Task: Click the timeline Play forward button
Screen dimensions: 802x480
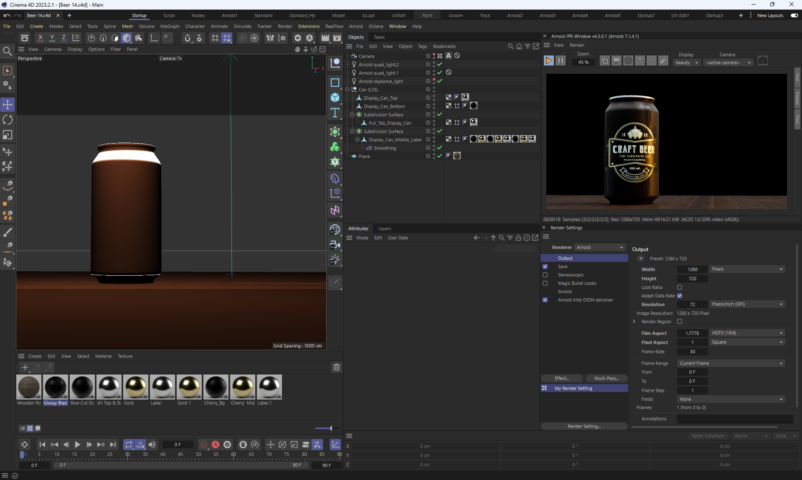Action: [x=77, y=445]
